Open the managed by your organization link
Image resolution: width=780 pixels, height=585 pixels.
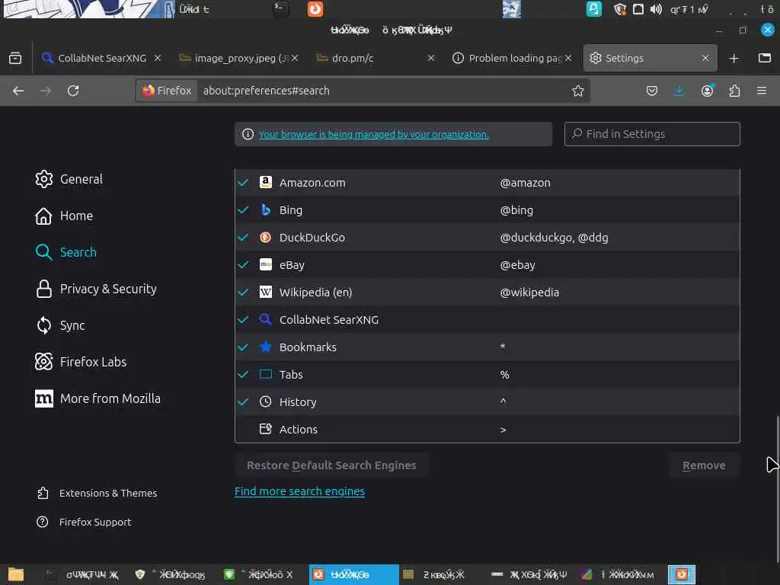pyautogui.click(x=373, y=134)
